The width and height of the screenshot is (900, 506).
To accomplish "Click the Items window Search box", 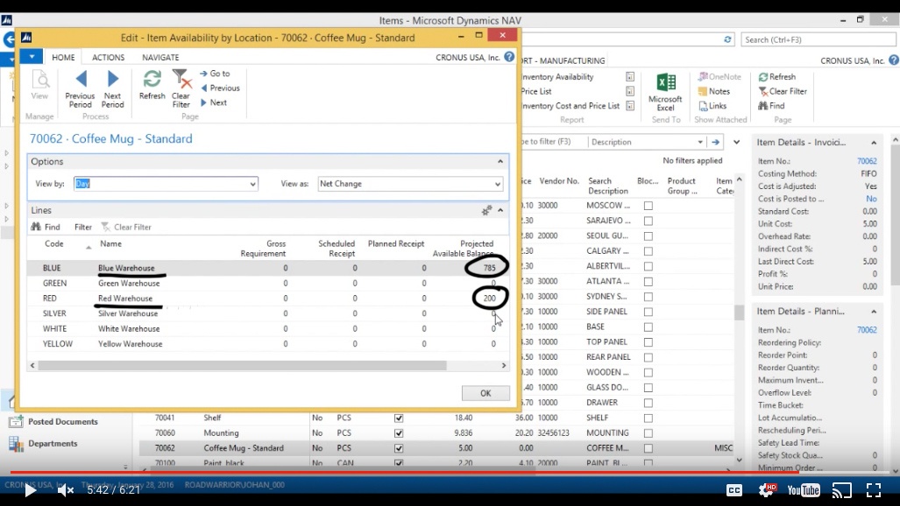I will [819, 39].
